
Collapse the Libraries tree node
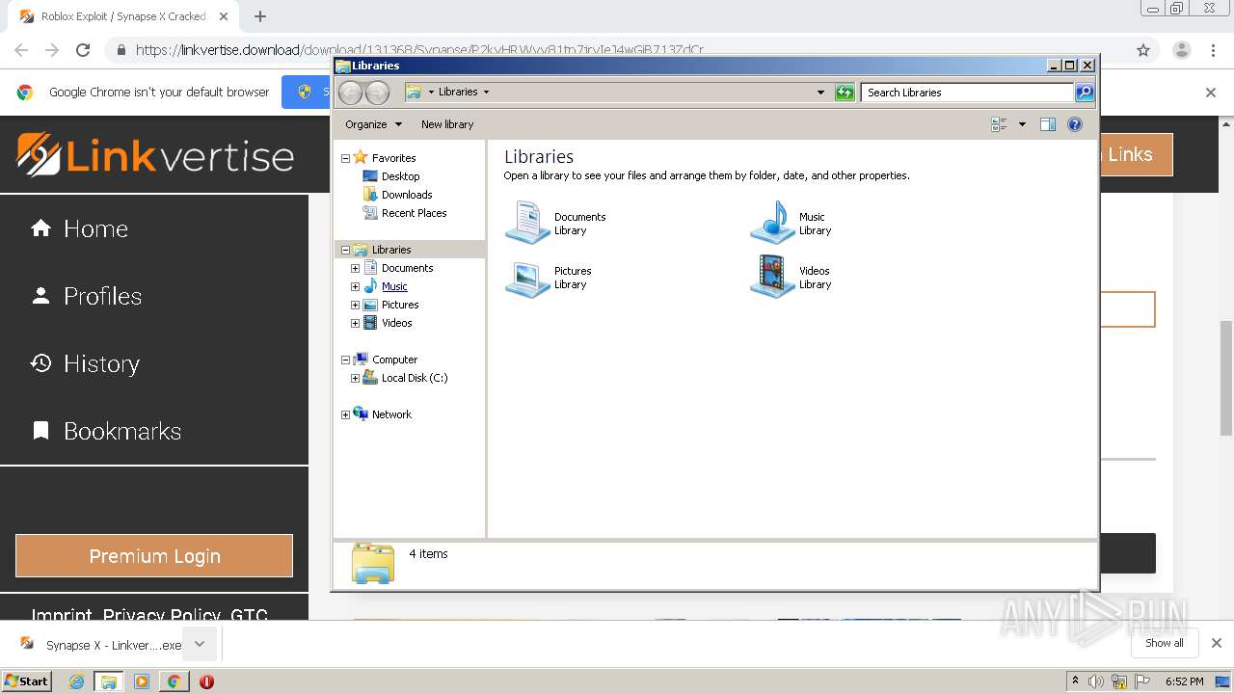point(345,250)
